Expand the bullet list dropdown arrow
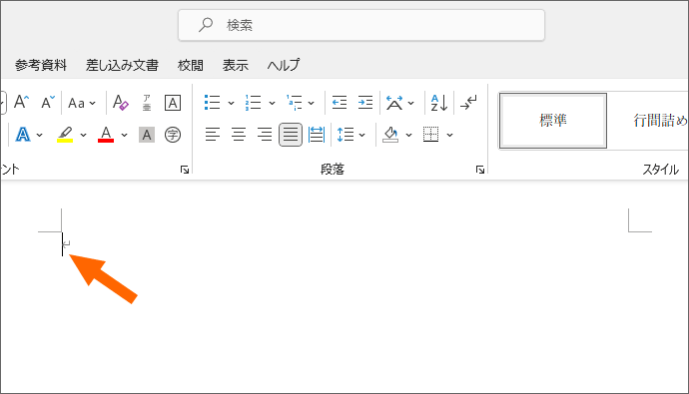Screen dimensions: 689x394 pyautogui.click(x=231, y=104)
